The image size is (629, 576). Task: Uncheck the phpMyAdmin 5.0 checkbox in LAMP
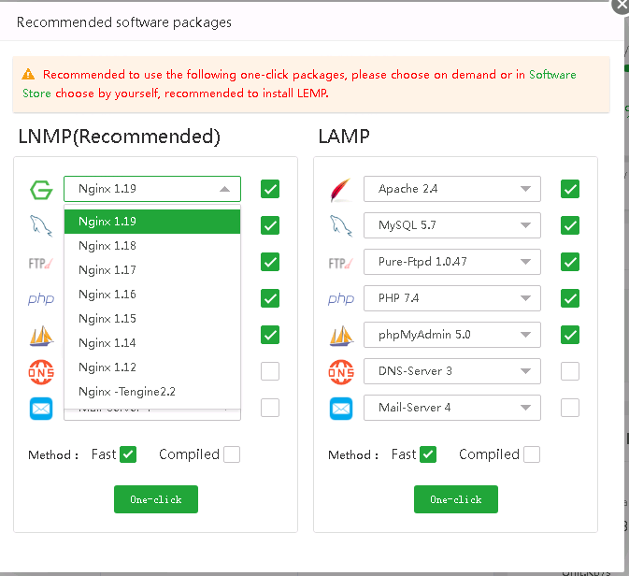pyautogui.click(x=570, y=335)
